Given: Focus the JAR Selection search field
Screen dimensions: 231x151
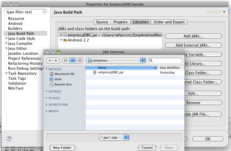Looking at the screenshot, I should pyautogui.click(x=165, y=61).
